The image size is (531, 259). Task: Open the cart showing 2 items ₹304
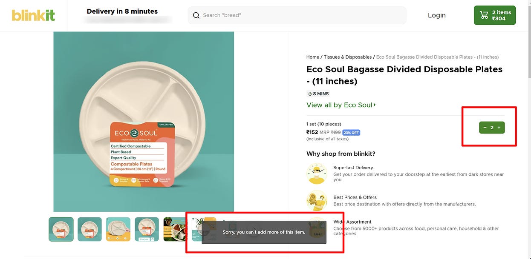[495, 15]
